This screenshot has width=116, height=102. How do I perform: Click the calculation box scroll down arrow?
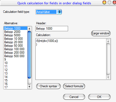pyautogui.click(x=108, y=77)
